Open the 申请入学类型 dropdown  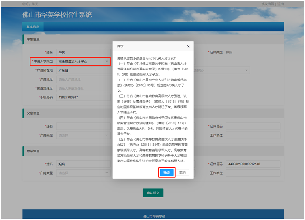(83, 62)
